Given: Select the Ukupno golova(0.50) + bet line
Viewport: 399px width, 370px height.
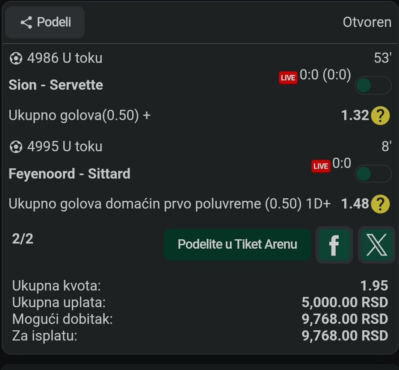Looking at the screenshot, I should [x=80, y=115].
